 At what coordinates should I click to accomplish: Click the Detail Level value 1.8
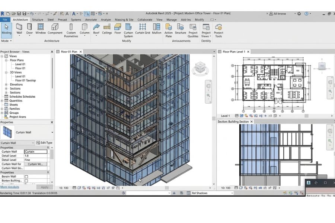point(36,156)
